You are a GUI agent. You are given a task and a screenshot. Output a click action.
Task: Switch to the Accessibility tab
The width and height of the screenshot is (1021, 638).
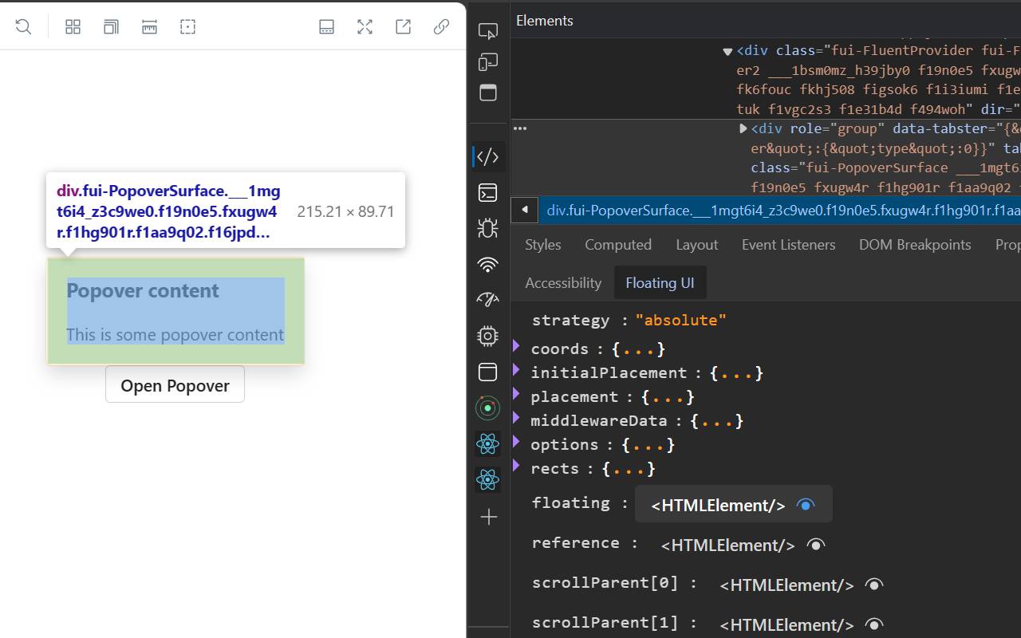pyautogui.click(x=563, y=283)
